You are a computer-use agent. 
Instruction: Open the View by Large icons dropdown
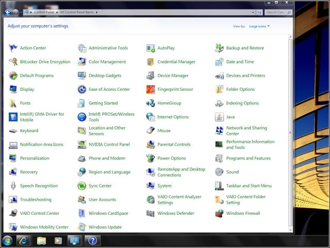pyautogui.click(x=259, y=26)
